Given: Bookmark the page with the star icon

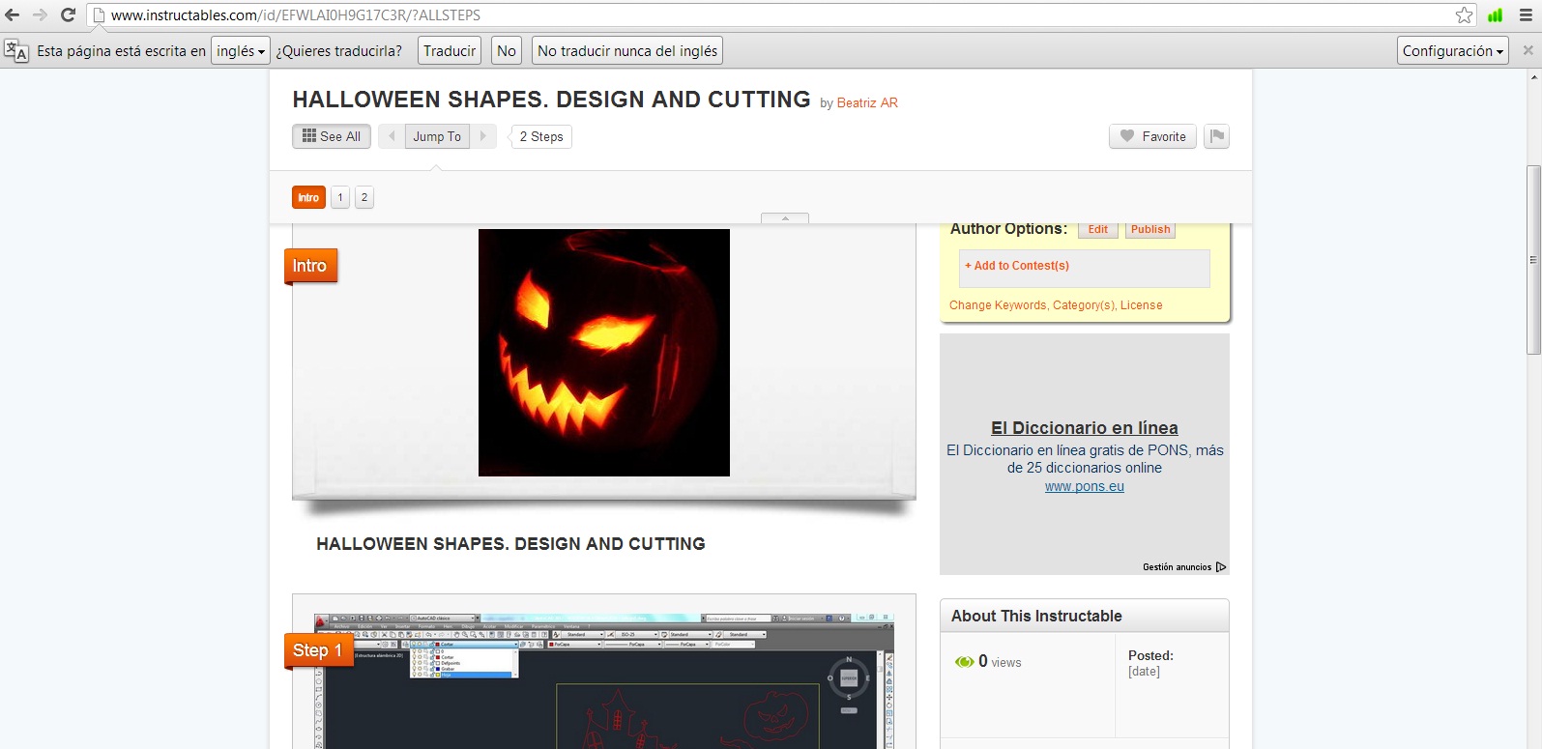Looking at the screenshot, I should [x=1464, y=14].
